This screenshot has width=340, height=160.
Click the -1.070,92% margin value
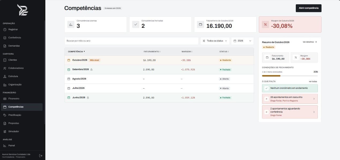pyautogui.click(x=188, y=70)
